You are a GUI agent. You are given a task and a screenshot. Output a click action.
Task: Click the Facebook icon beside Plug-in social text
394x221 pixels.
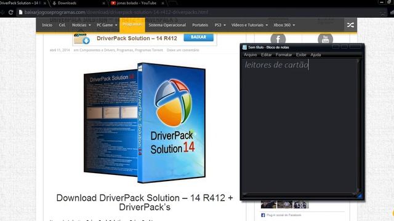coord(263,215)
